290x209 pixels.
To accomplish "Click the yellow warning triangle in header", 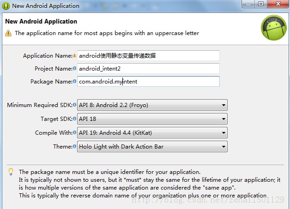I will pyautogui.click(x=8, y=33).
